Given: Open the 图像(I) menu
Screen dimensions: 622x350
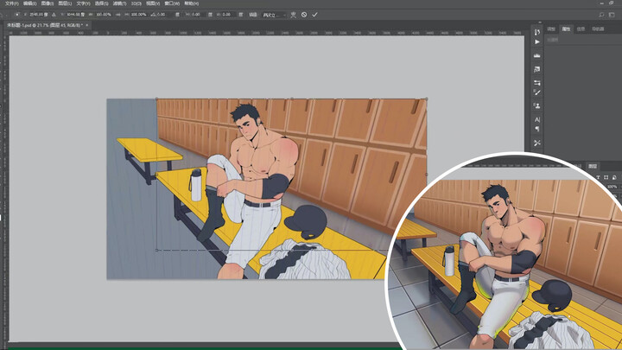Looking at the screenshot, I should pos(48,3).
